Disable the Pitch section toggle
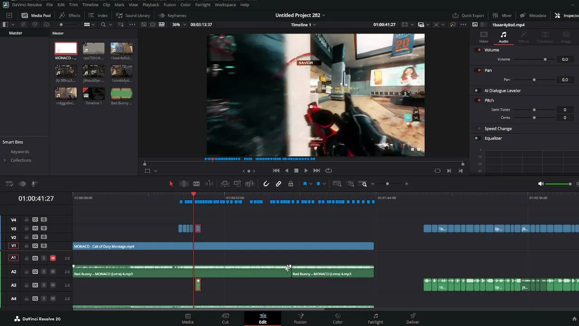 click(479, 100)
